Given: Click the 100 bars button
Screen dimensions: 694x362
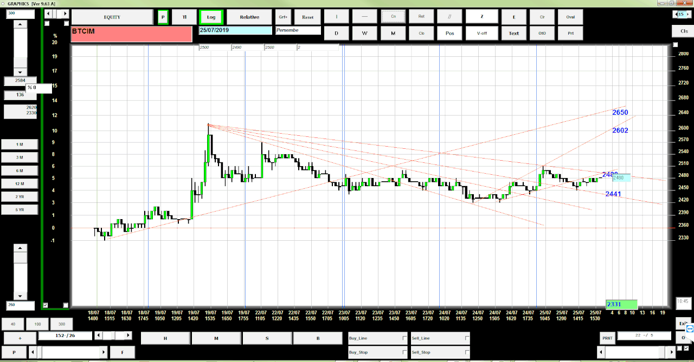Looking at the screenshot, I should point(37,324).
